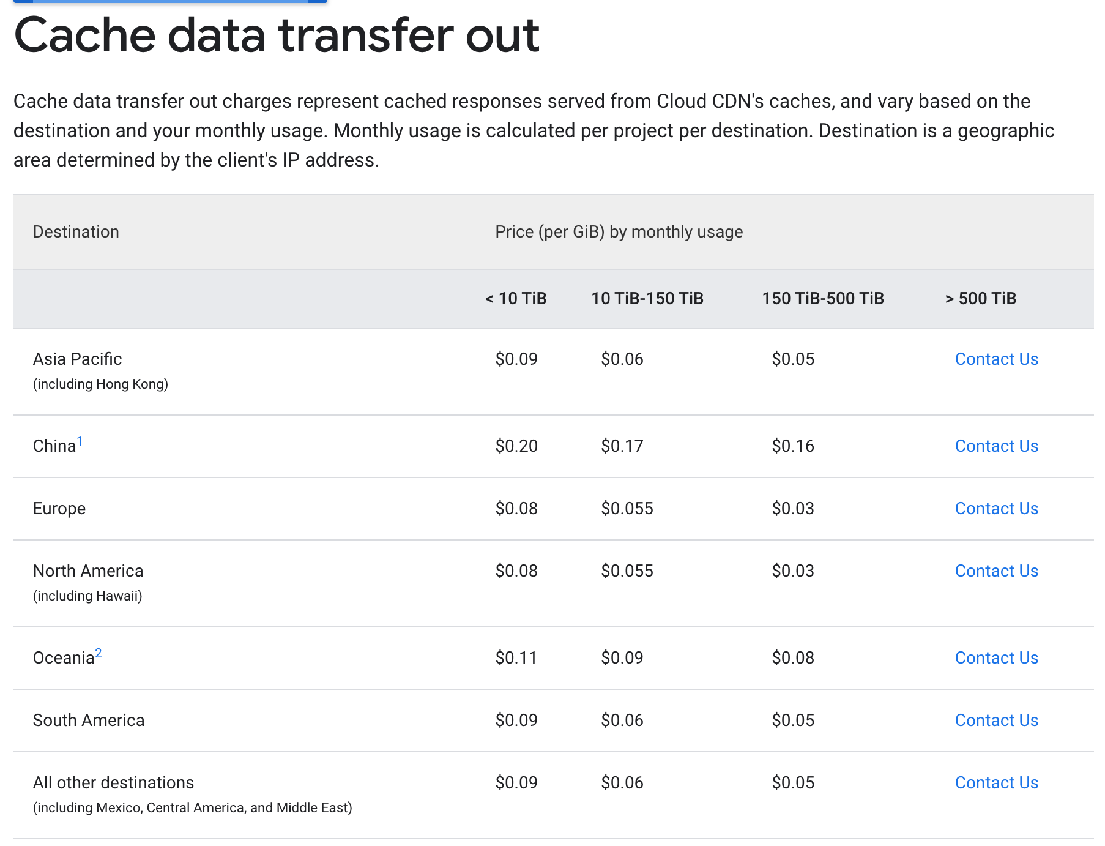Click the China $0.20 price cell

(x=516, y=446)
